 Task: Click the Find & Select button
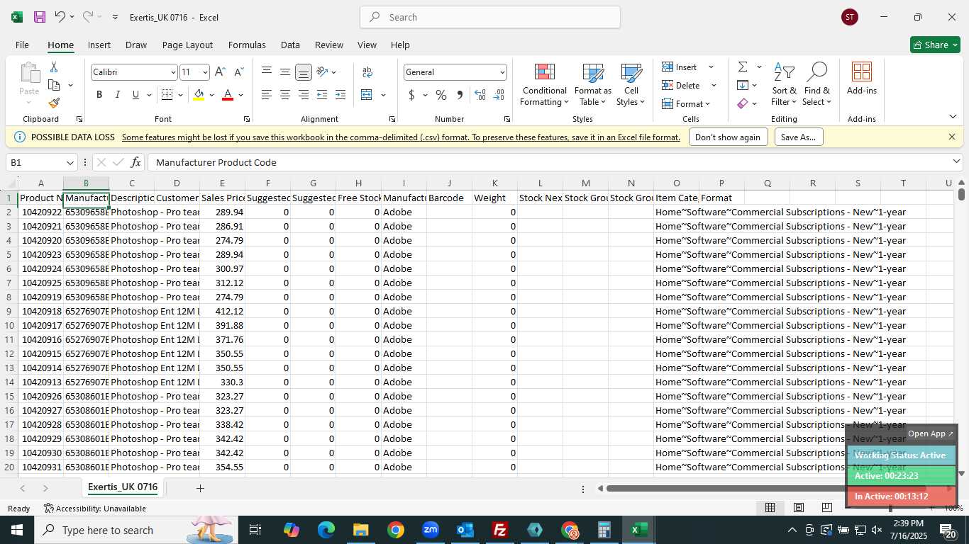point(817,84)
